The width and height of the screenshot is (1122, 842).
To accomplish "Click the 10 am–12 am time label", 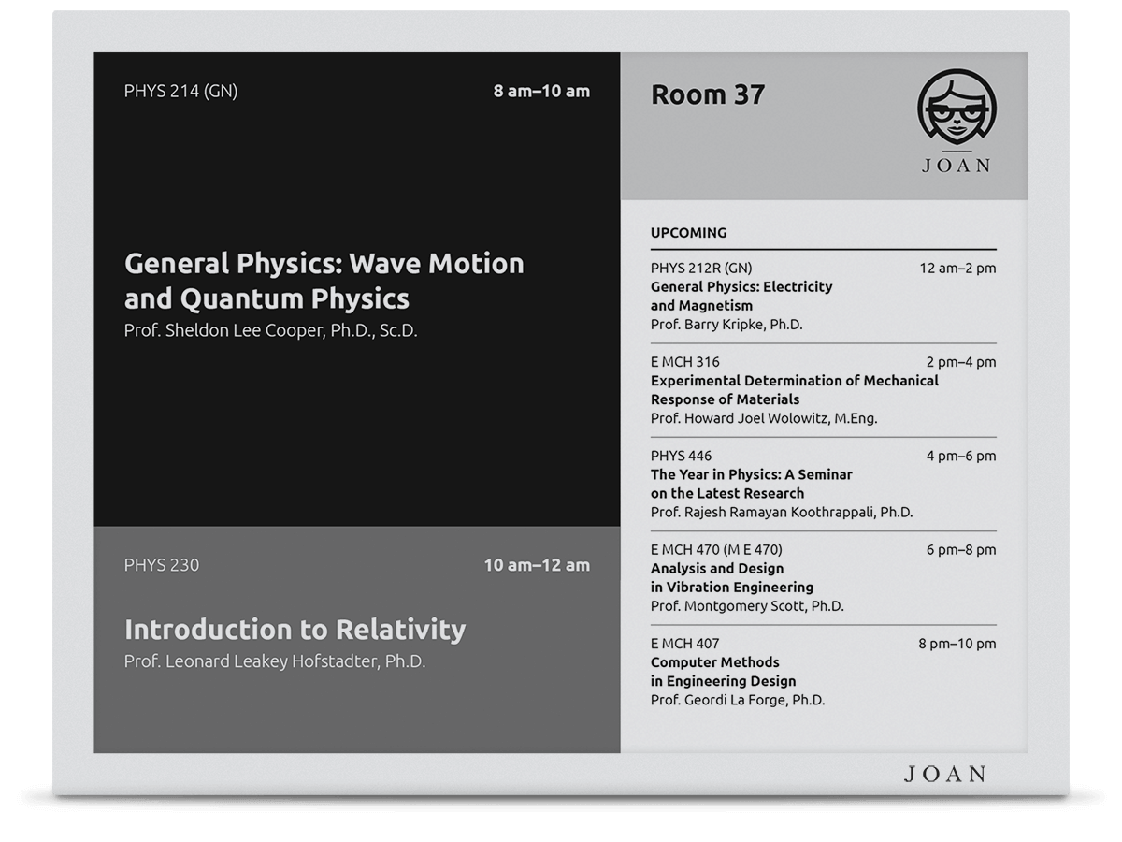I will pos(537,565).
